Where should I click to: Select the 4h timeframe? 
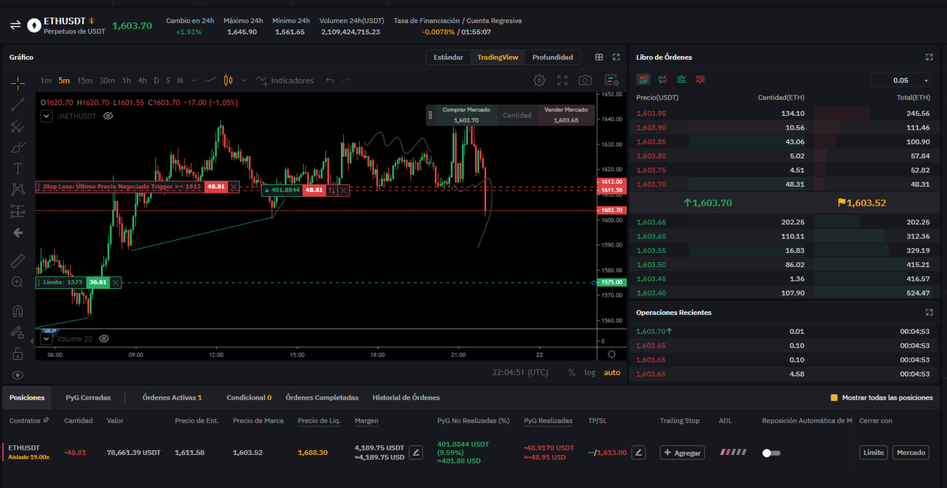(x=142, y=81)
